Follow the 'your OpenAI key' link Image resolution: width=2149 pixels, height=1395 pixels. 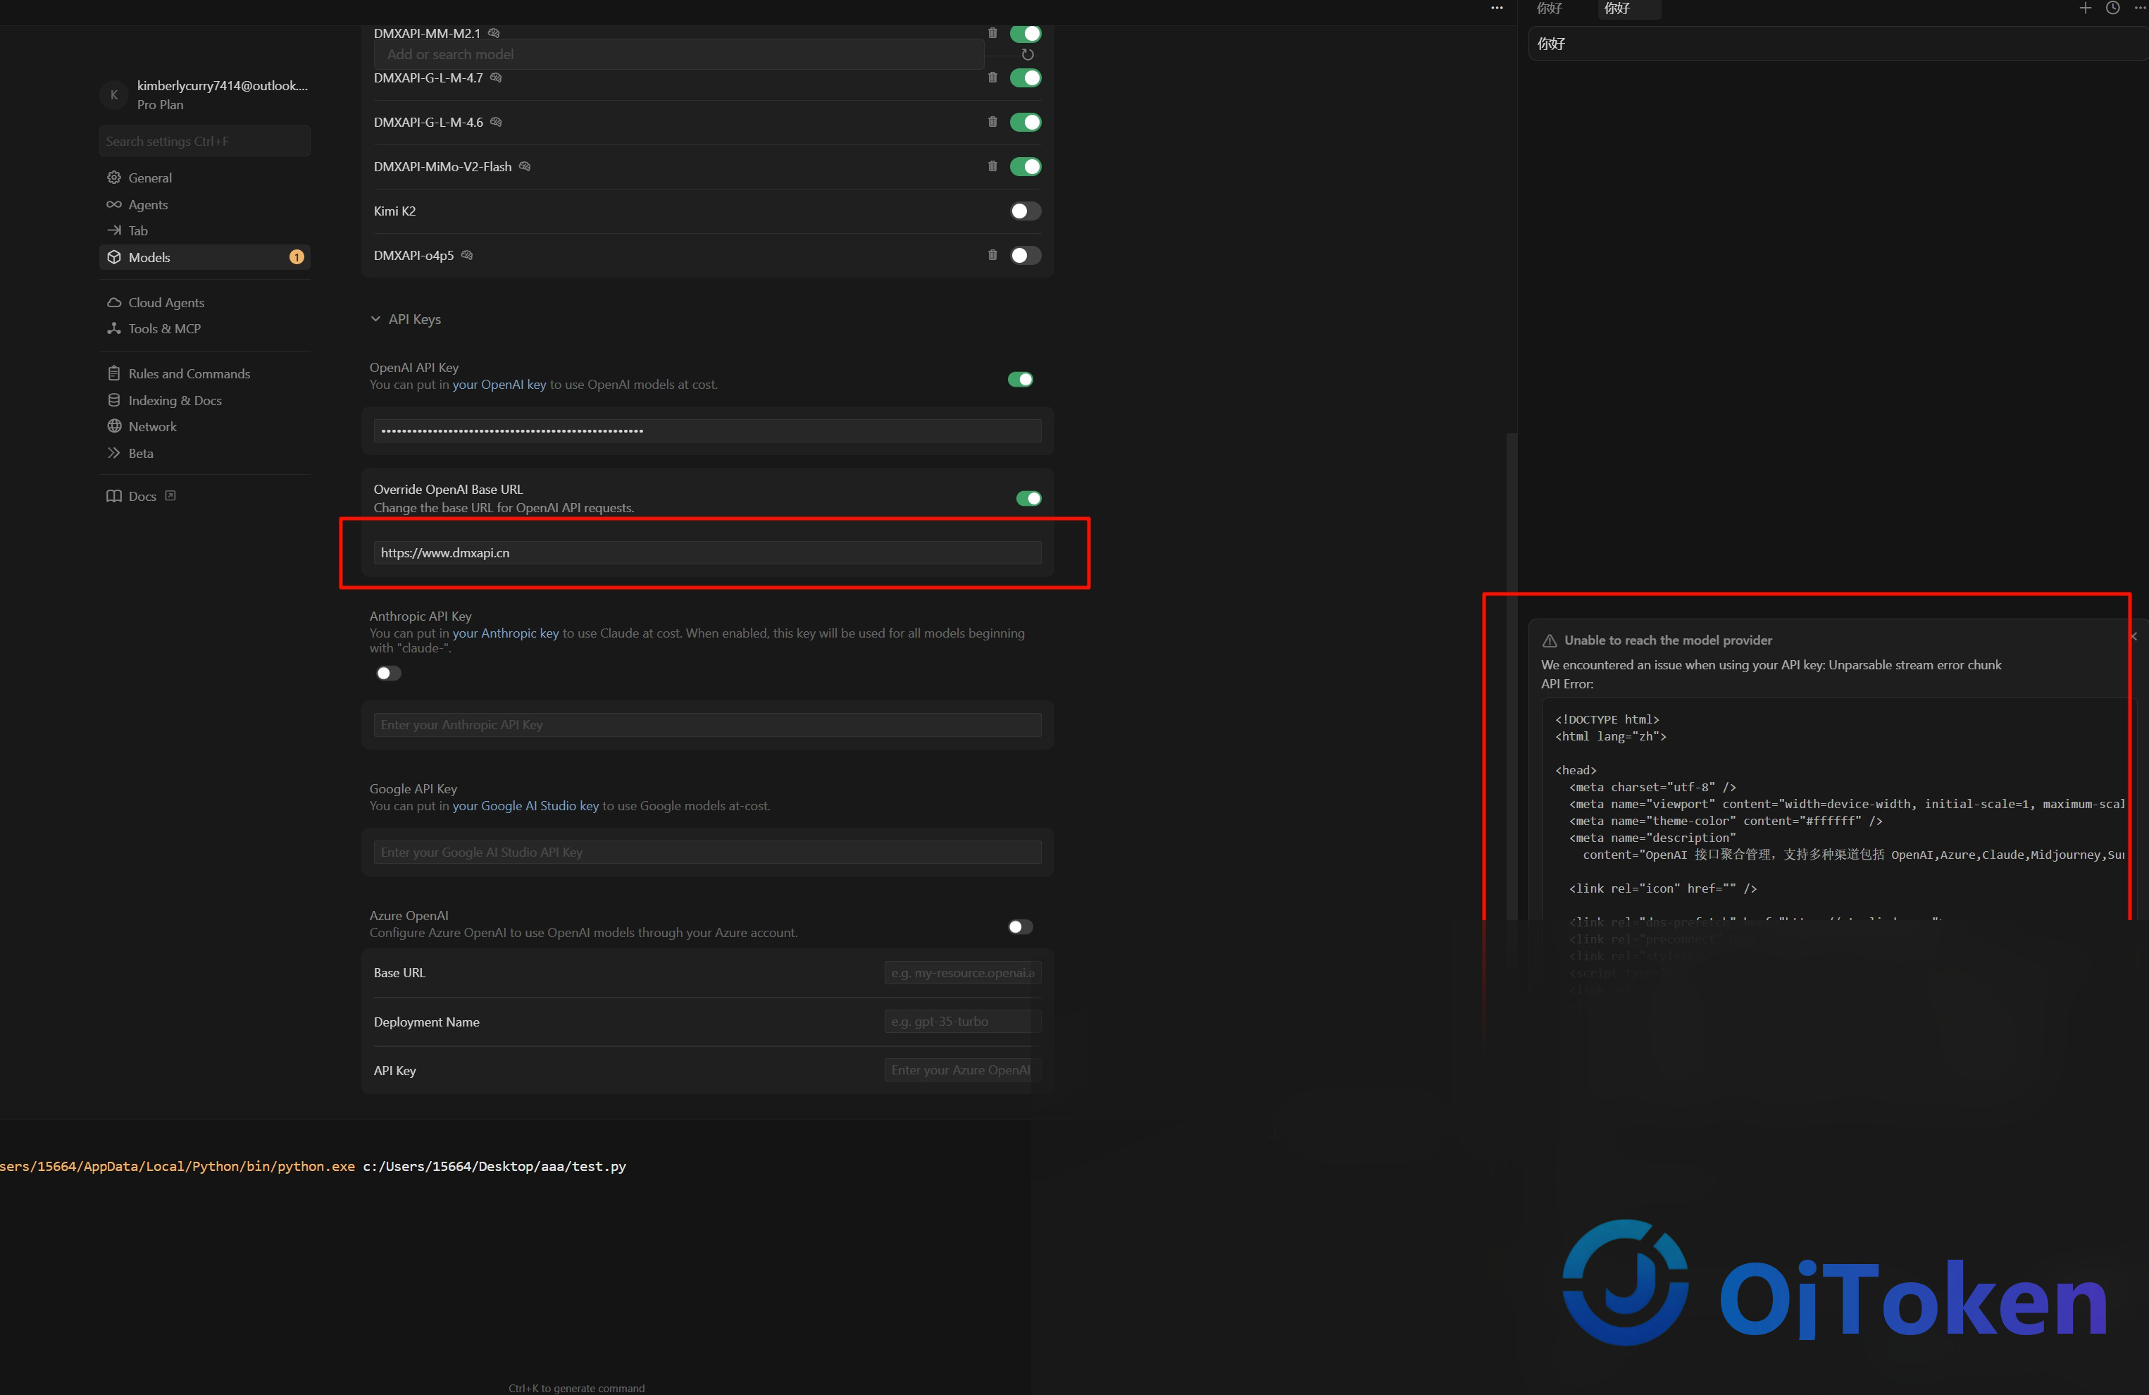click(499, 385)
